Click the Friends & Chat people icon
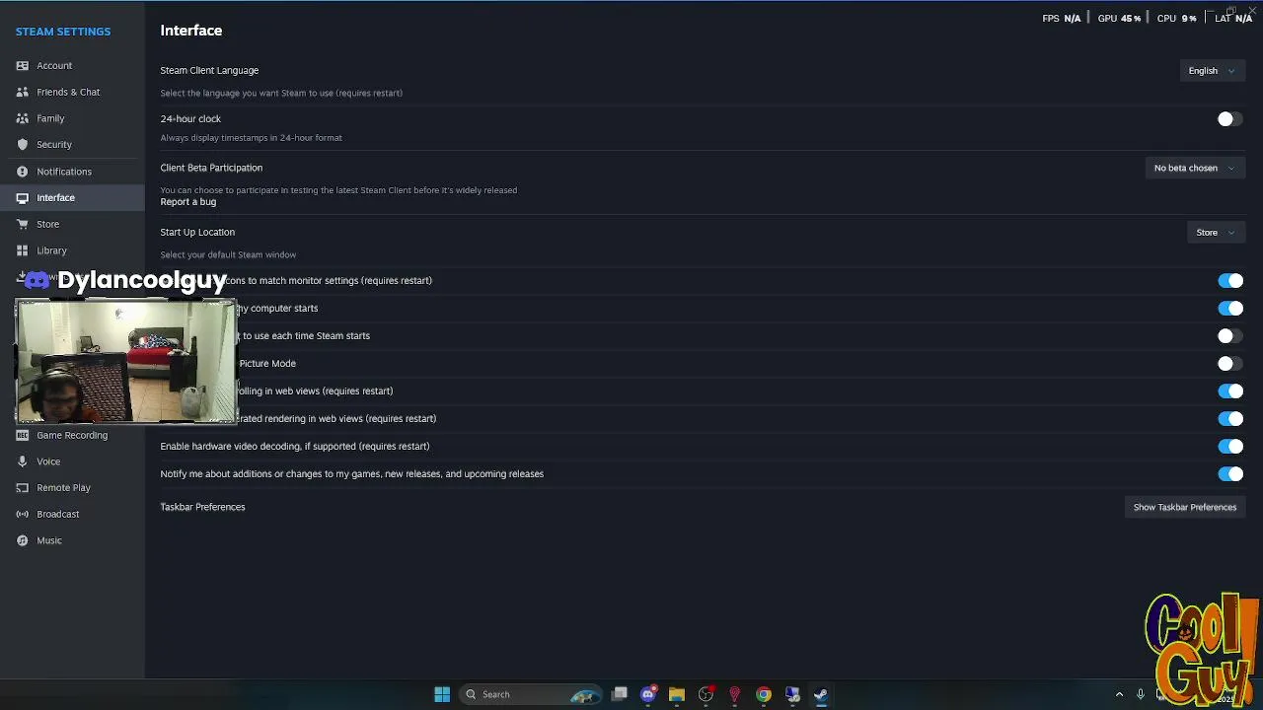The width and height of the screenshot is (1263, 710). tap(22, 92)
